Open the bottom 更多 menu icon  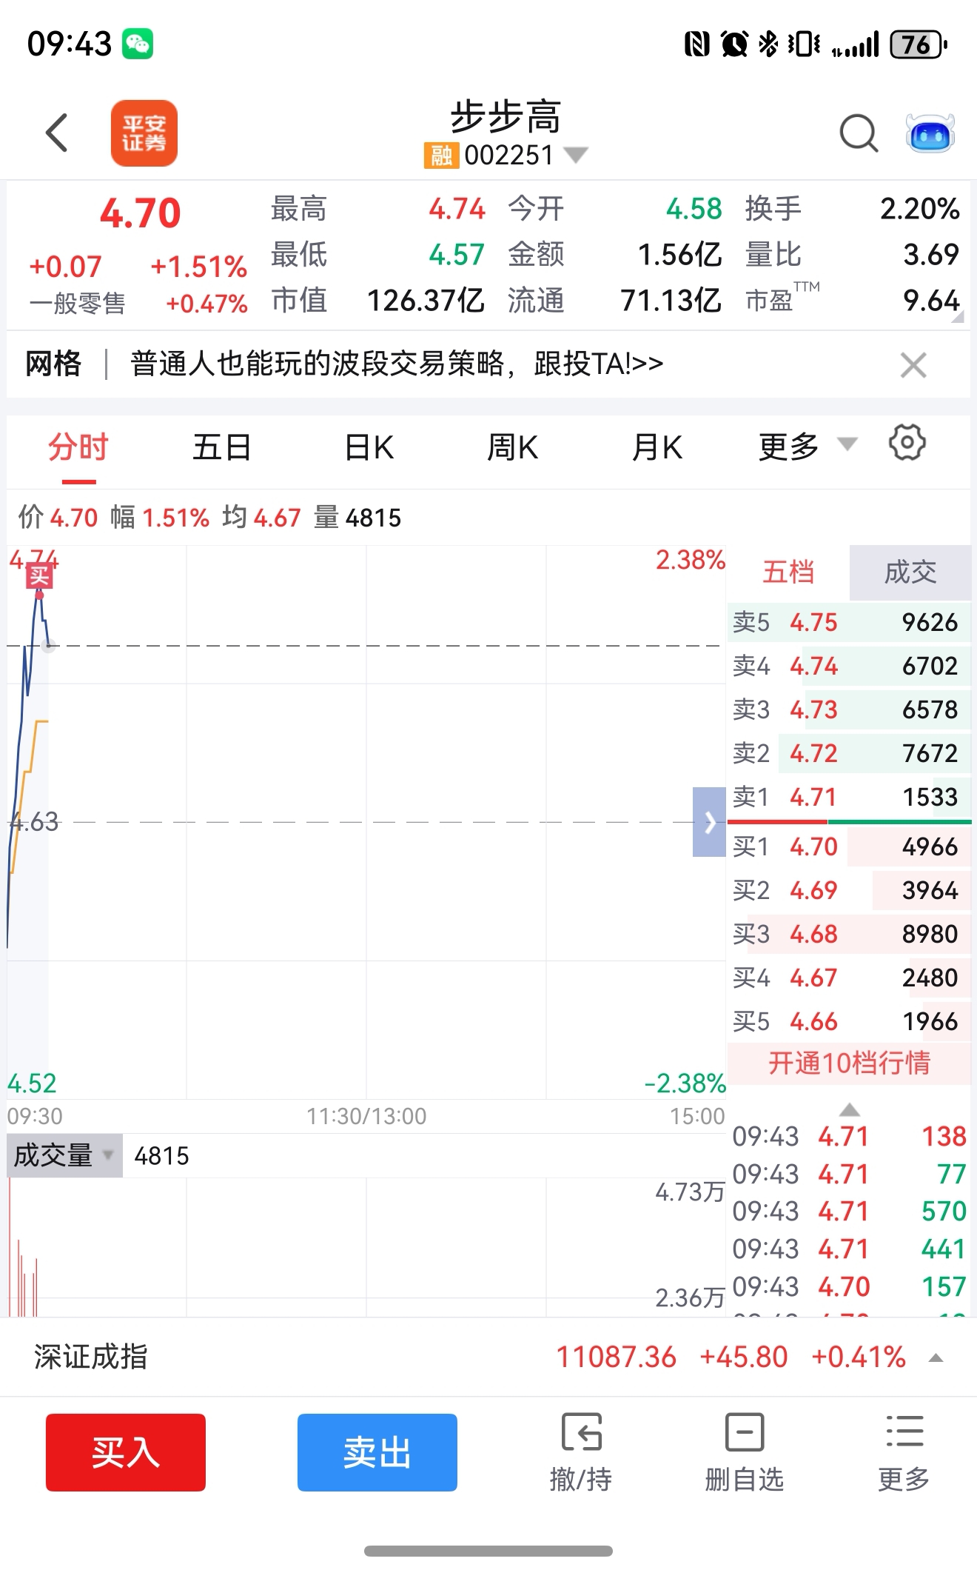pyautogui.click(x=904, y=1452)
